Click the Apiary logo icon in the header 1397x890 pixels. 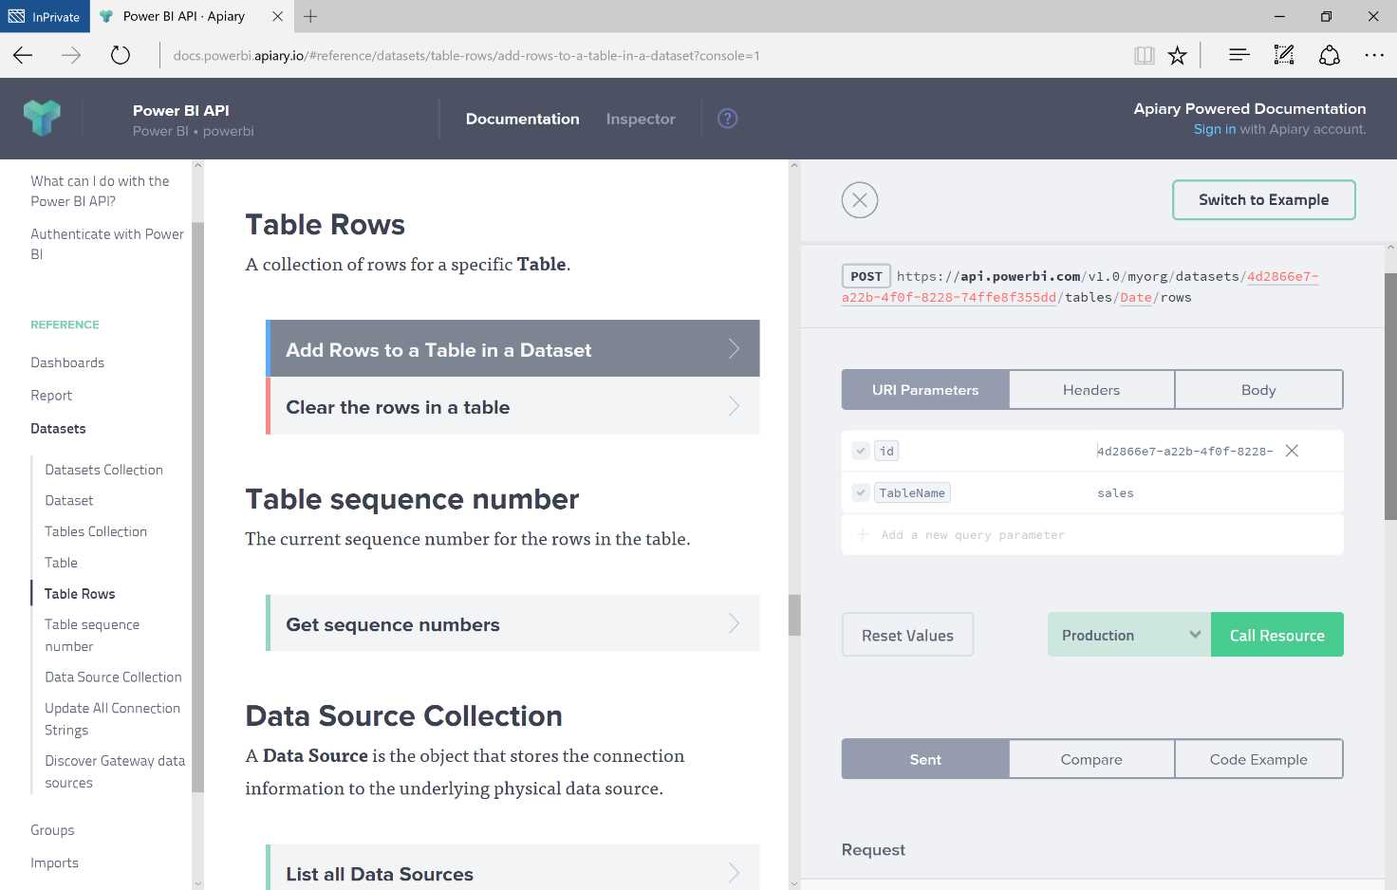click(x=42, y=118)
